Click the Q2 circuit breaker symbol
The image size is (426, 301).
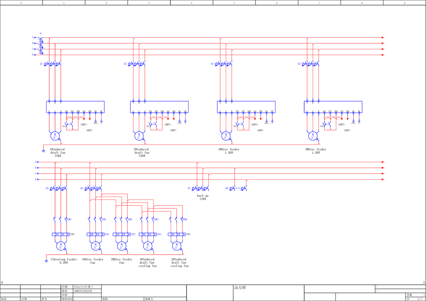[x=136, y=64]
